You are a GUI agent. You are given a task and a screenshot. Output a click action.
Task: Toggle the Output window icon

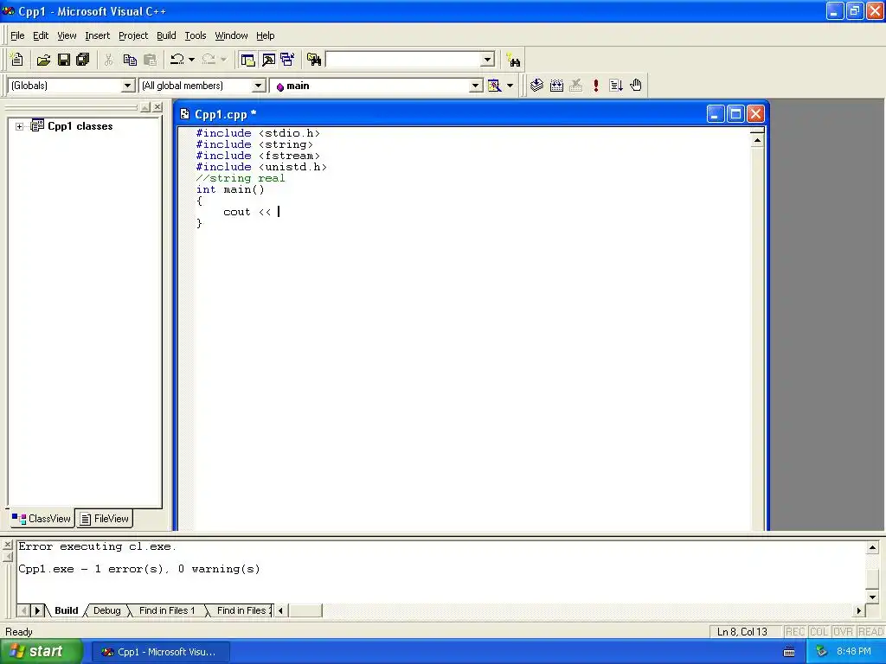coord(268,60)
